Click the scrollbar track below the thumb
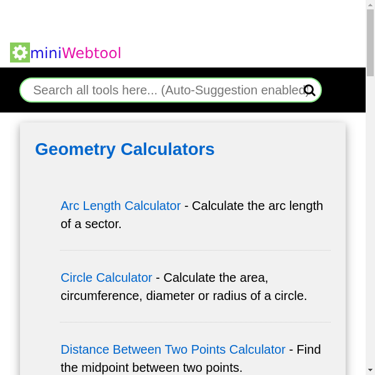Viewport: 375px width, 375px height. click(370, 219)
